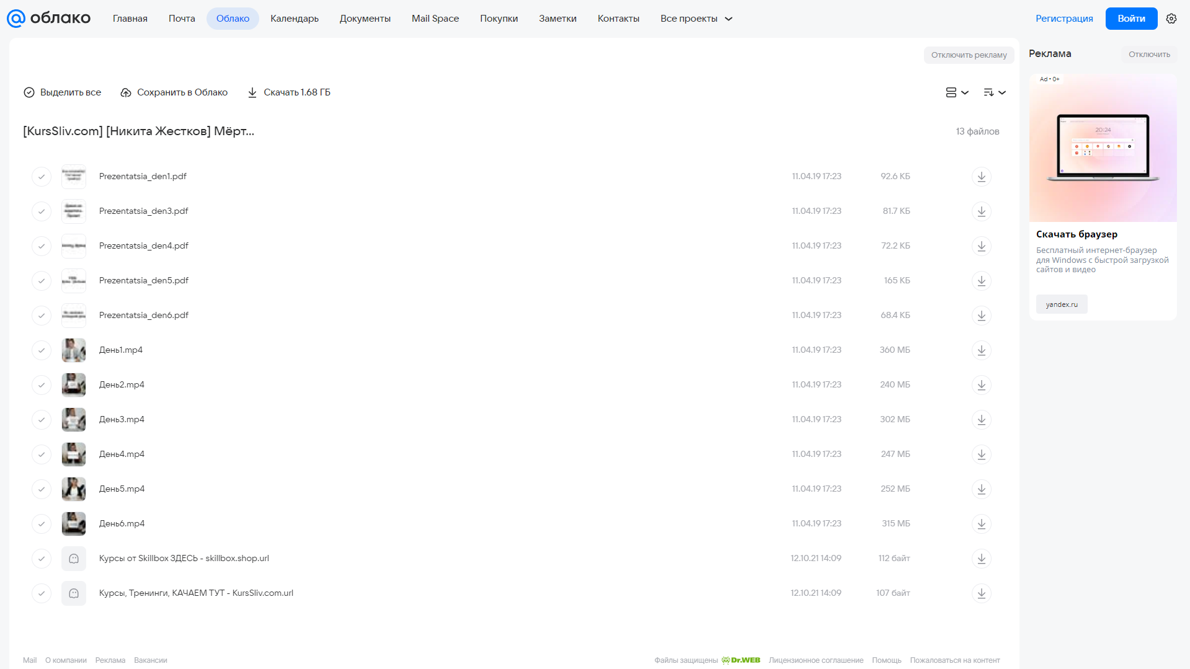Go to the Почта tab
Screen dimensions: 1190x669
182,19
